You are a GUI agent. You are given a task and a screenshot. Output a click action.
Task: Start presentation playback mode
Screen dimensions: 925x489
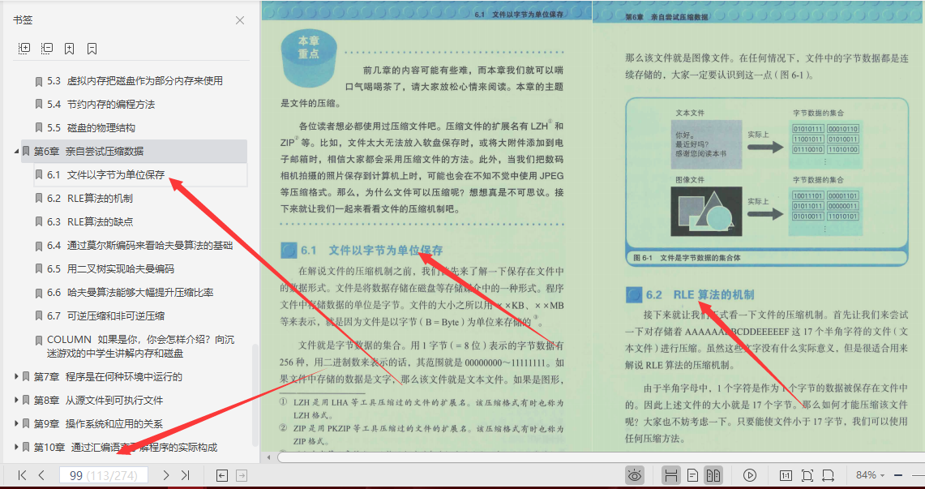coord(750,474)
